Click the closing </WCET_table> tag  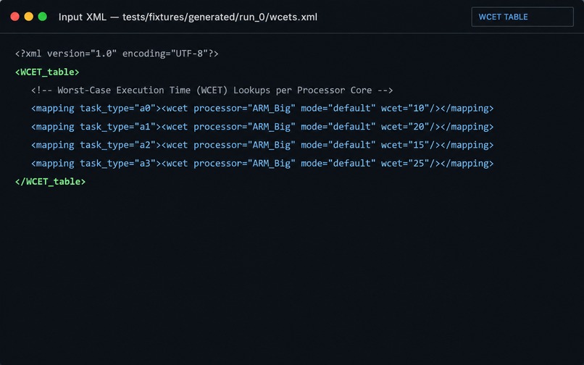[50, 181]
